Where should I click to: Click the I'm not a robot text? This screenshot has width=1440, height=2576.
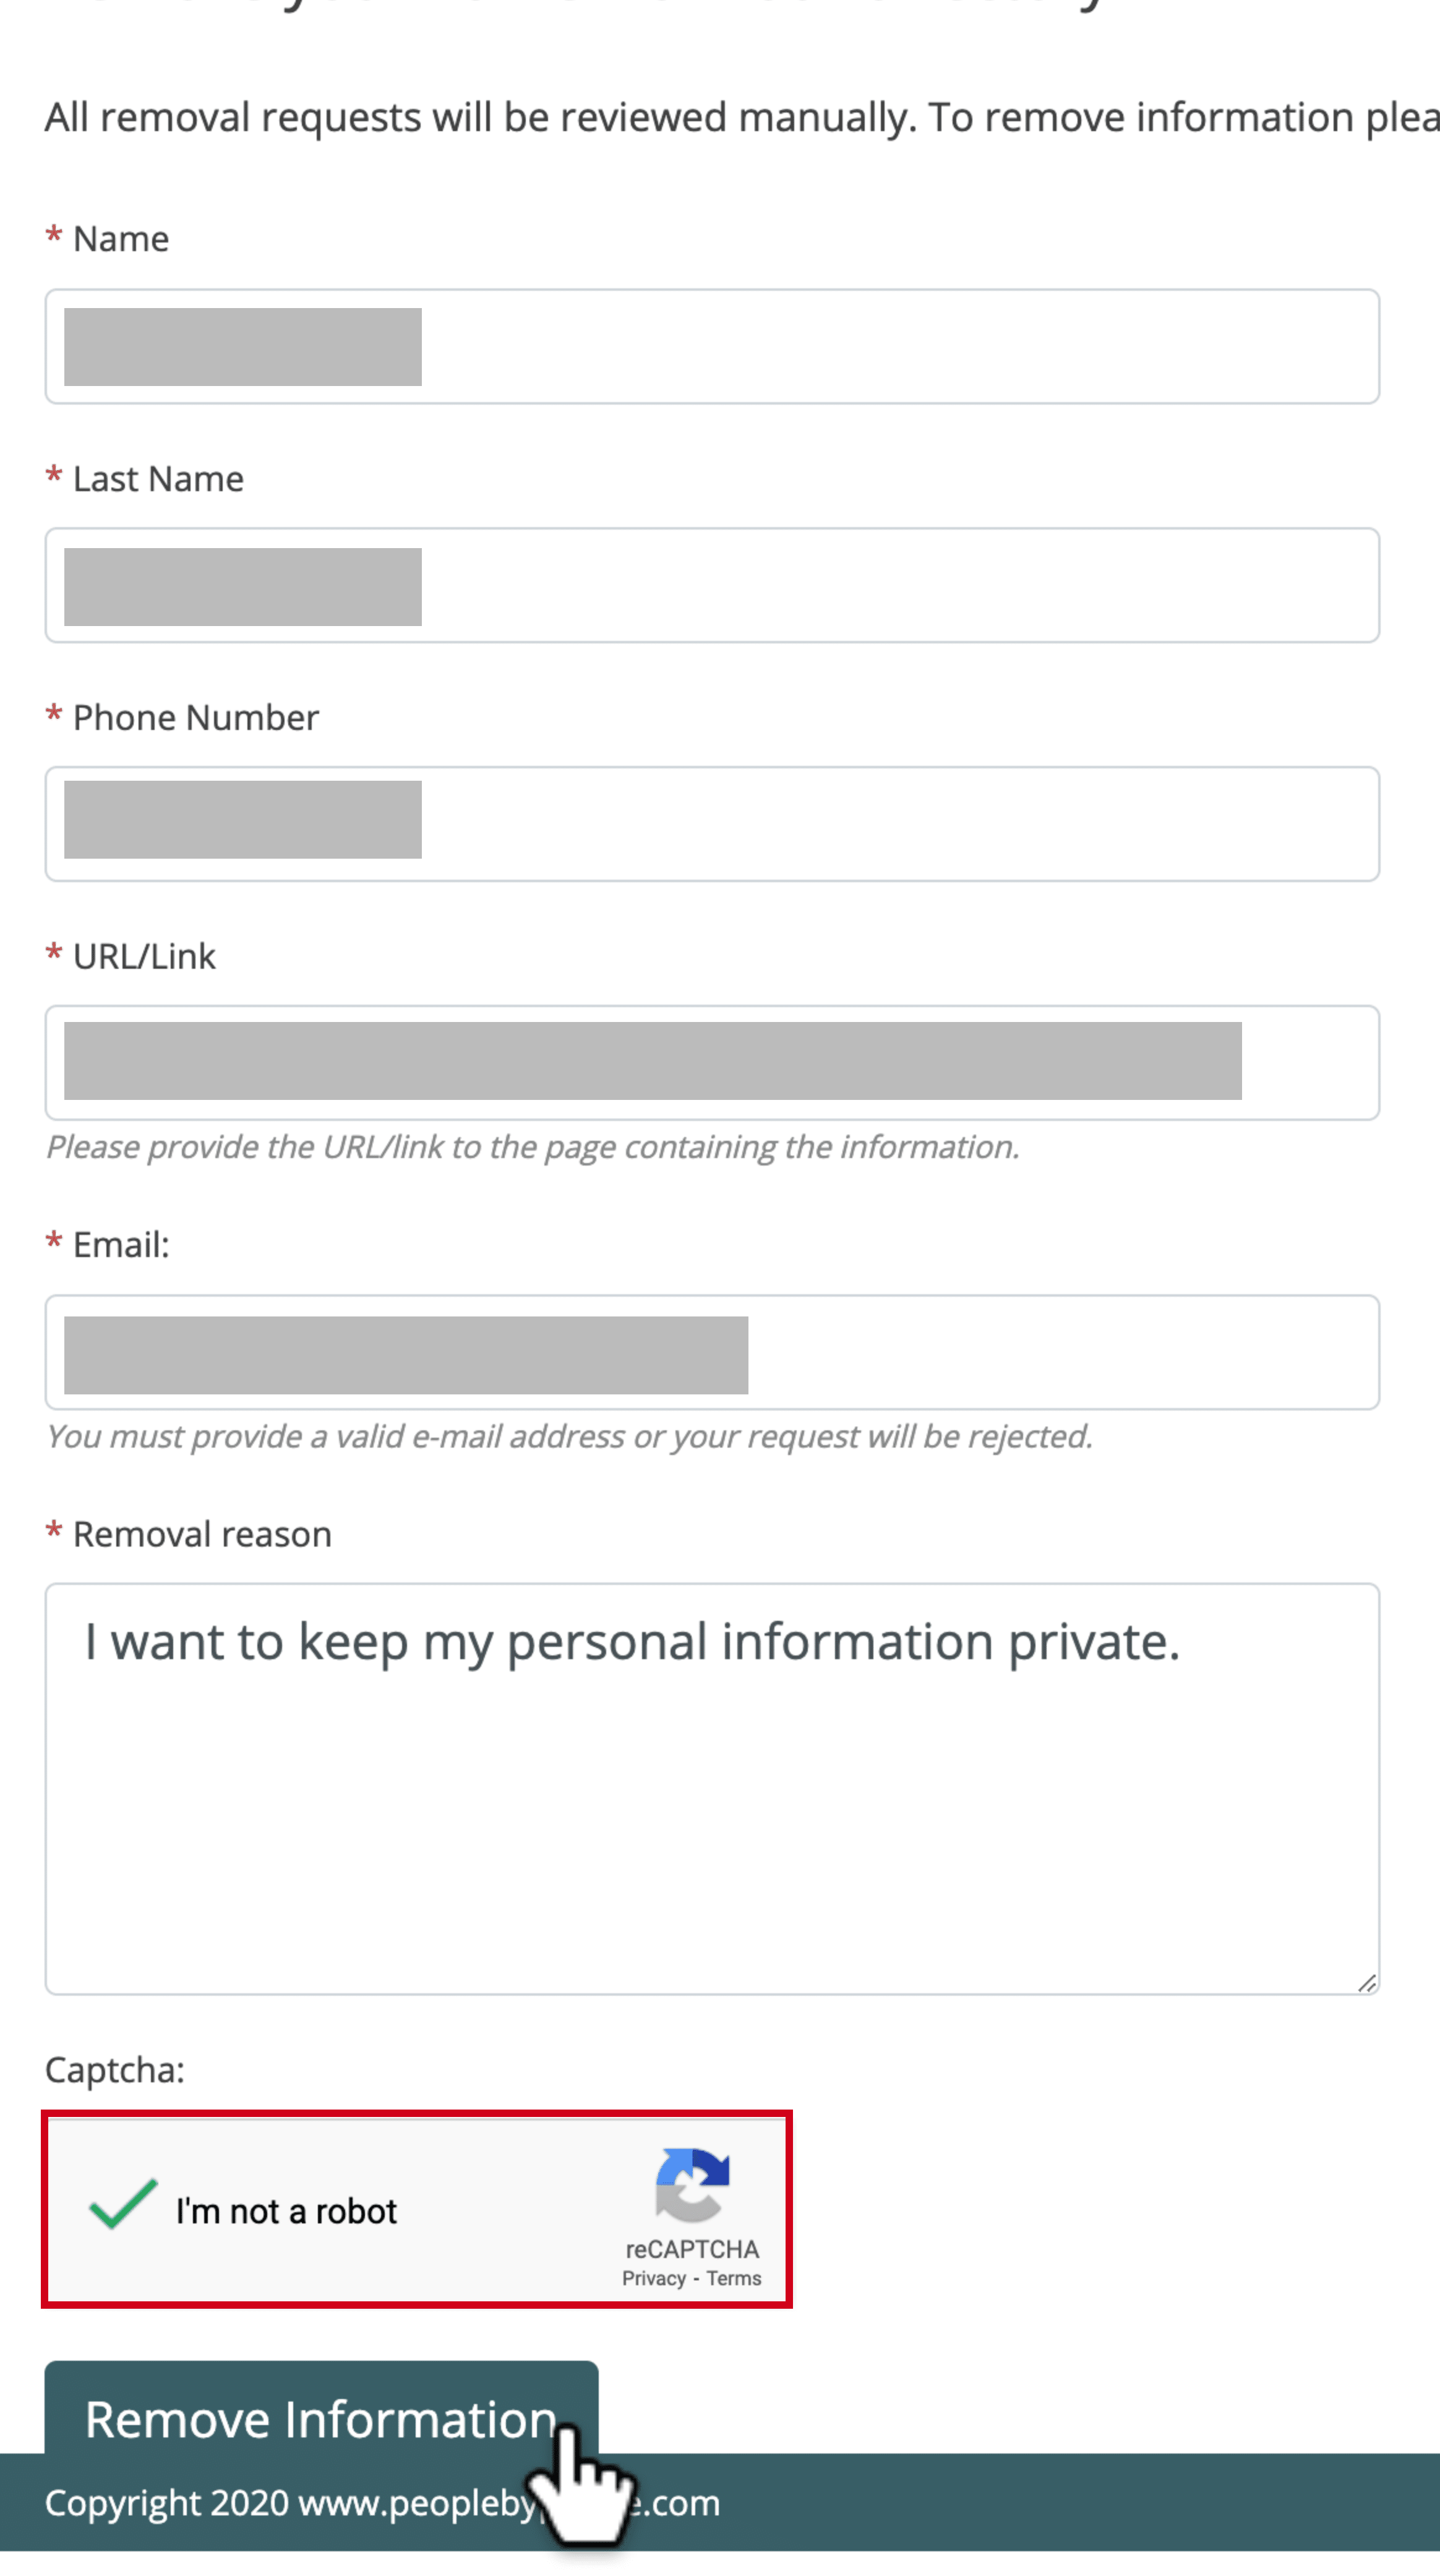[x=286, y=2211]
